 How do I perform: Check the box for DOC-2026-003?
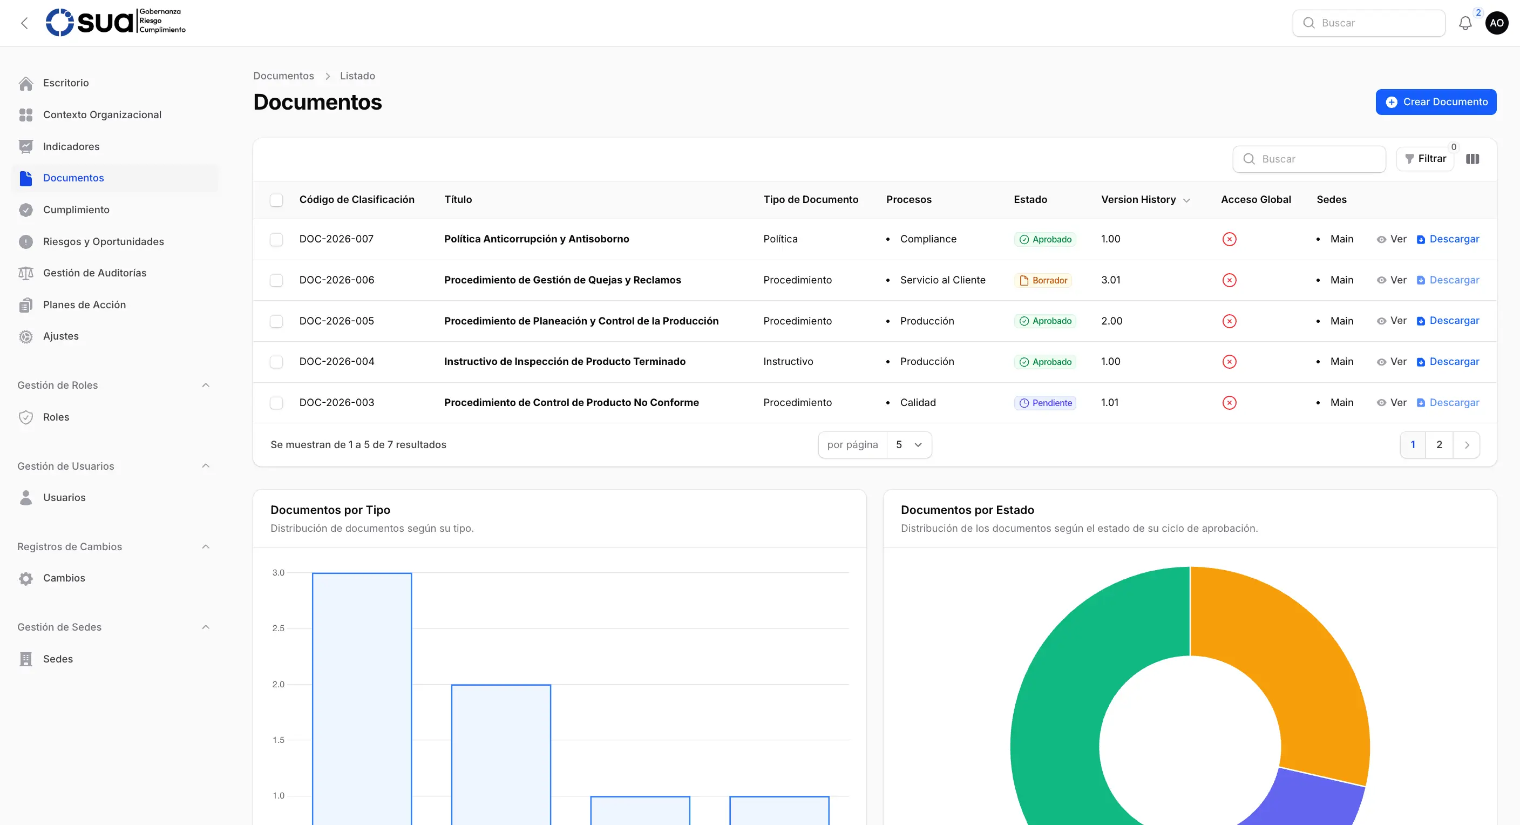[x=276, y=403]
